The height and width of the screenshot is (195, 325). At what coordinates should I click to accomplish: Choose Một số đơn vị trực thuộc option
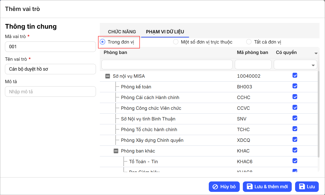176,42
